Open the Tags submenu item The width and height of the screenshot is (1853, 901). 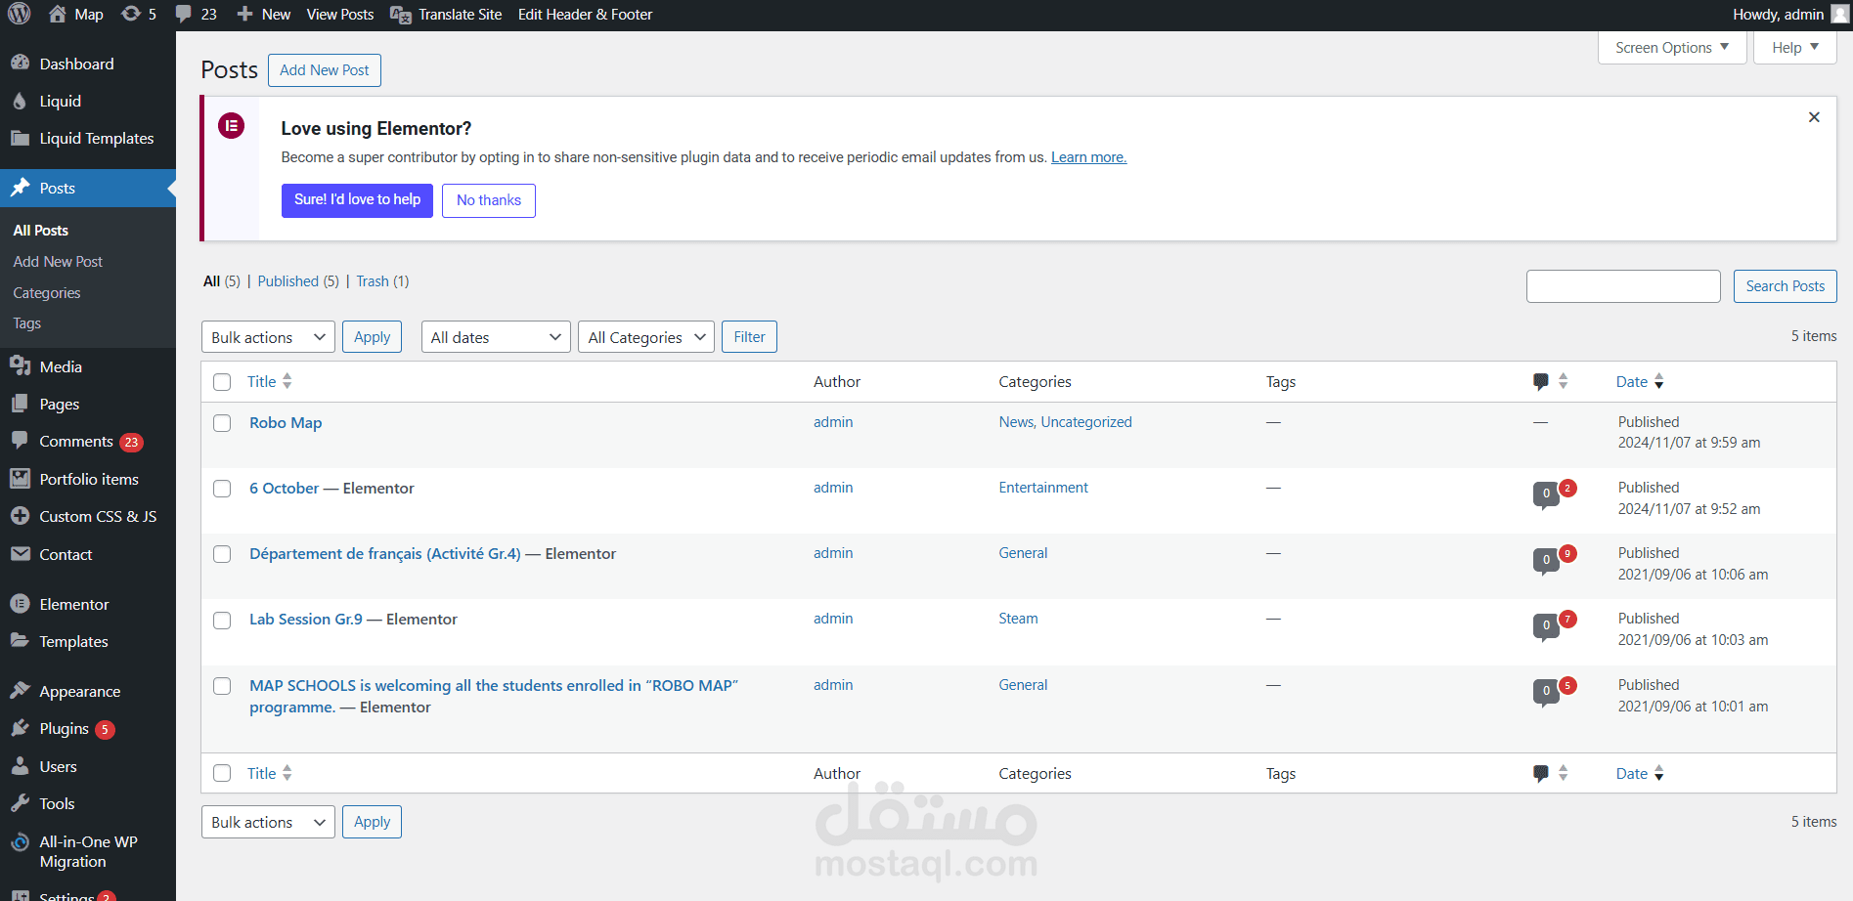pyautogui.click(x=26, y=323)
